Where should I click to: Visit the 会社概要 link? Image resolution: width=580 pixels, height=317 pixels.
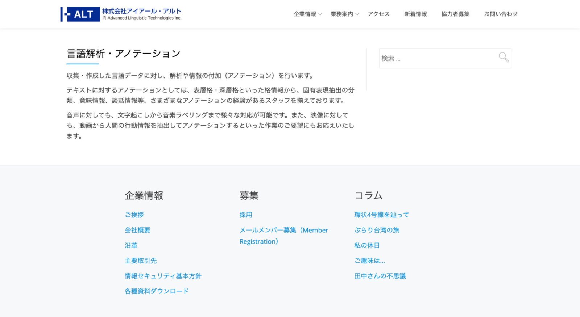pos(137,230)
